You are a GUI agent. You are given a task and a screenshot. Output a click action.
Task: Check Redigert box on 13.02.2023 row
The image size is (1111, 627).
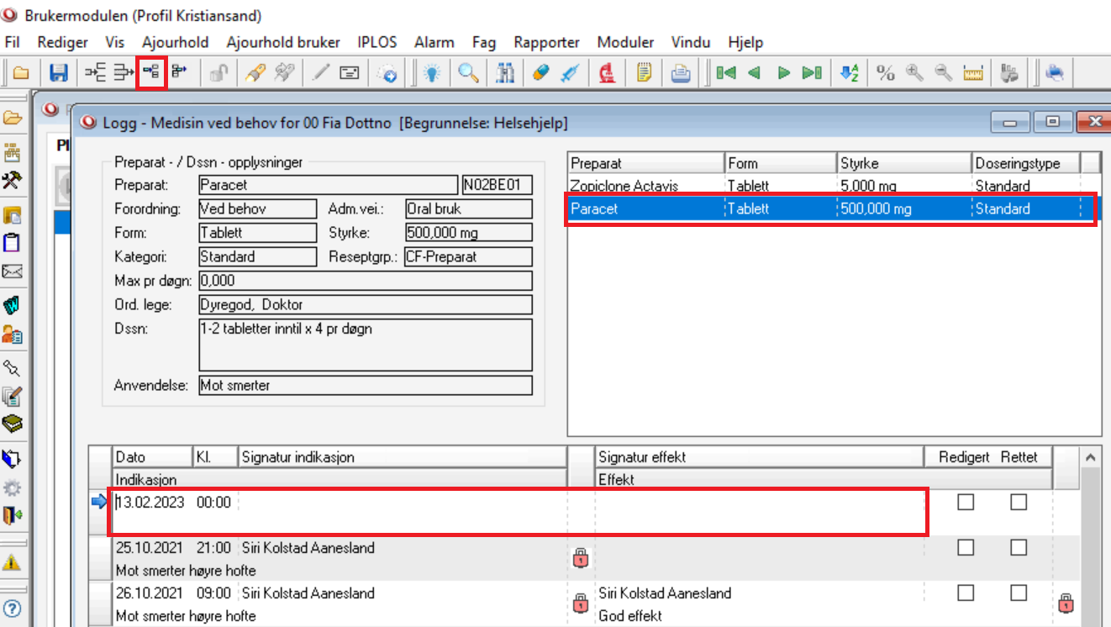pyautogui.click(x=966, y=502)
